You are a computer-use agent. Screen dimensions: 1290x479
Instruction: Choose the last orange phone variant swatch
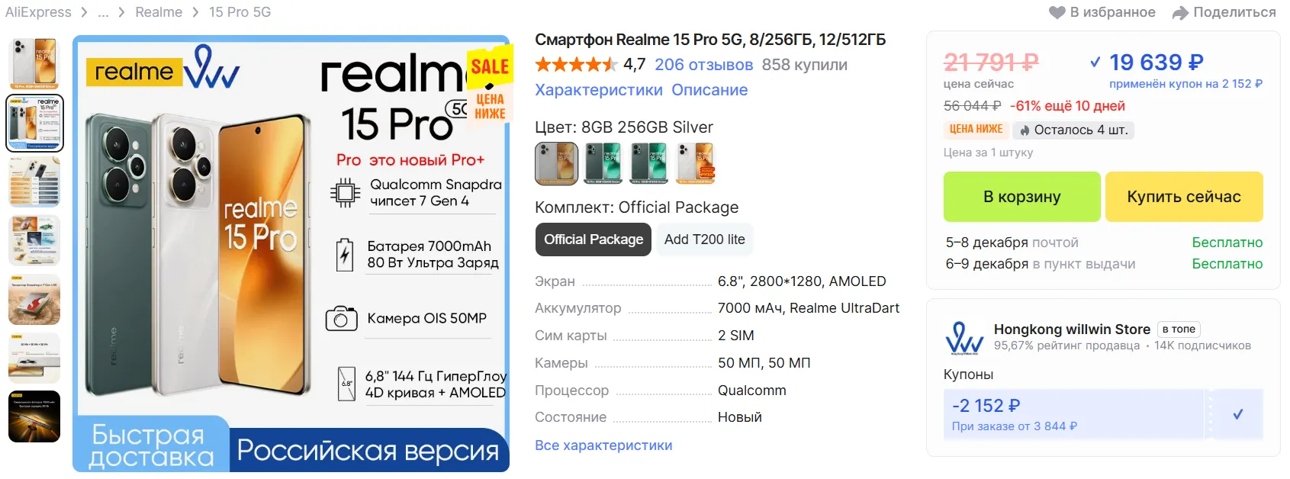tap(695, 163)
